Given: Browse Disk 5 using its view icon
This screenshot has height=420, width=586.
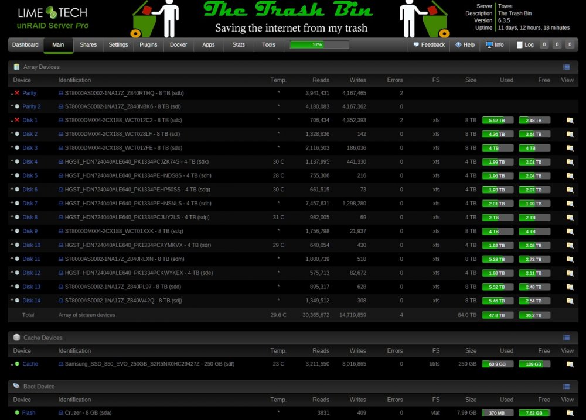Looking at the screenshot, I should (x=570, y=175).
